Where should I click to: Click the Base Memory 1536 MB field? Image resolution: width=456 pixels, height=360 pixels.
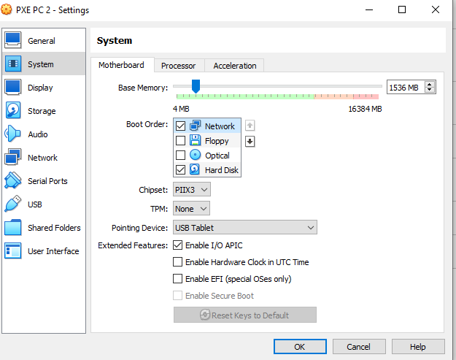coord(404,88)
